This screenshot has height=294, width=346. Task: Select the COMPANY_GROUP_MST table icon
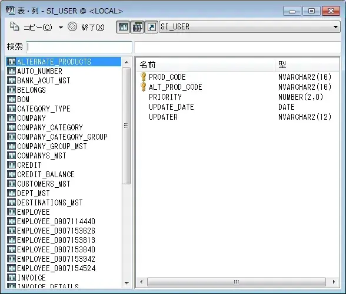click(x=11, y=146)
